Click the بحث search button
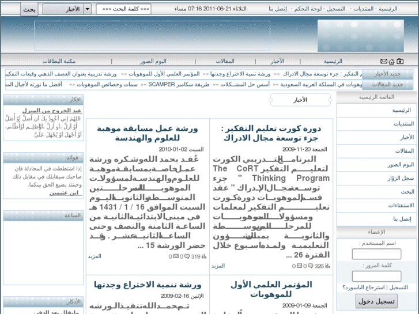The image size is (419, 314). point(29,9)
